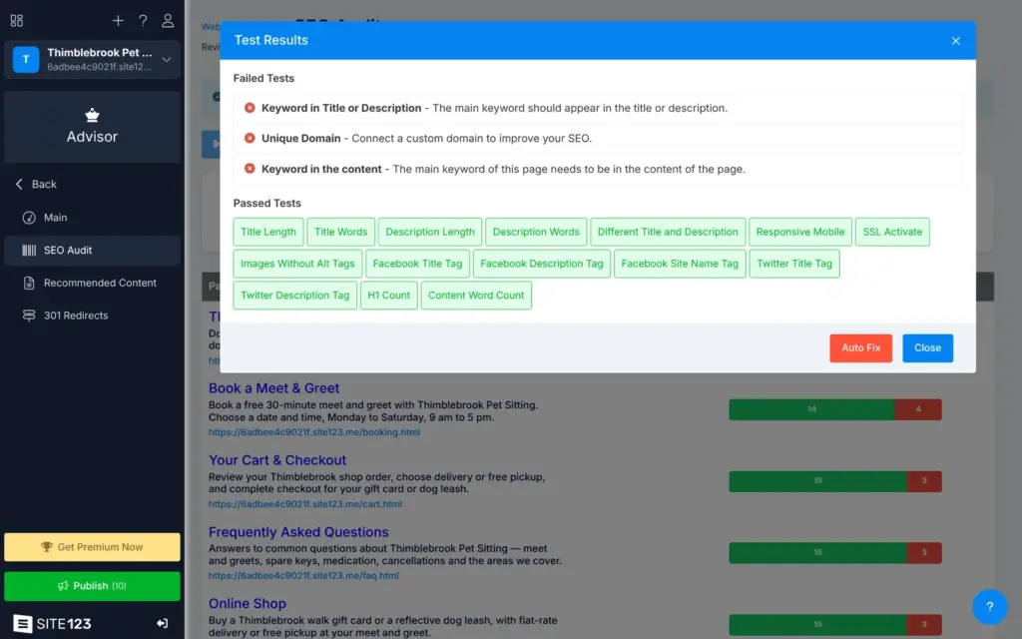1022x639 pixels.
Task: Click the Auto Fix button
Action: click(x=860, y=347)
